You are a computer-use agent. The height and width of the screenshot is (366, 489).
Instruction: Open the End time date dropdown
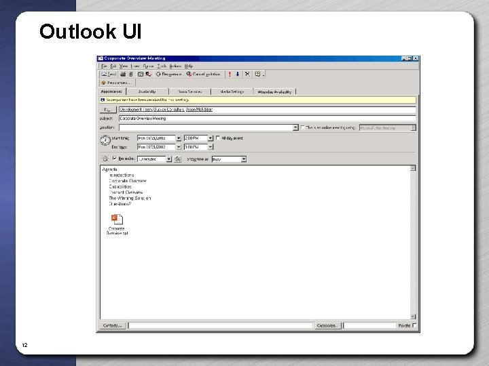pos(179,147)
